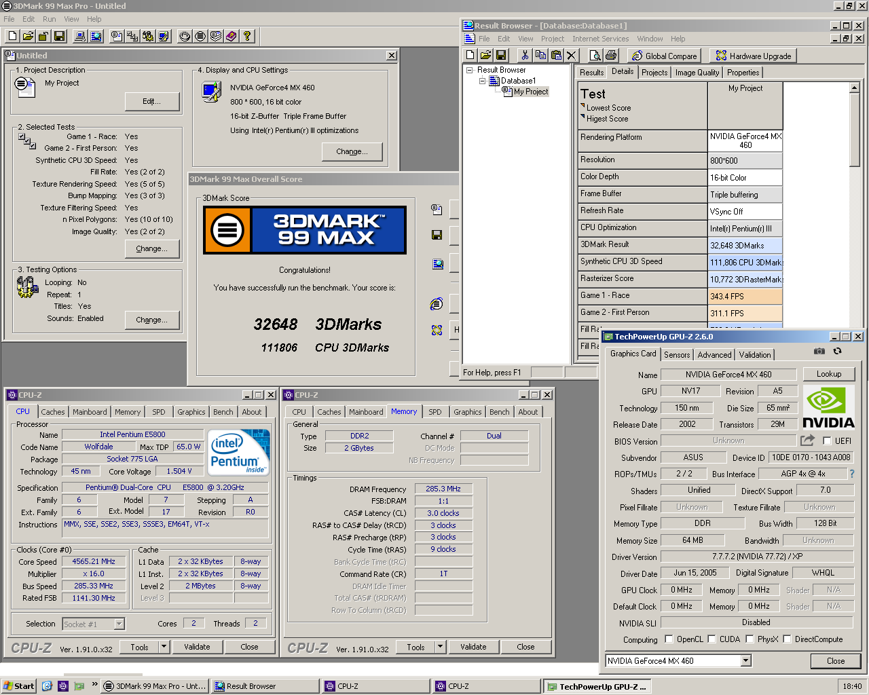Click project description icon in 3DMark toolbar
The width and height of the screenshot is (869, 695).
[x=117, y=36]
